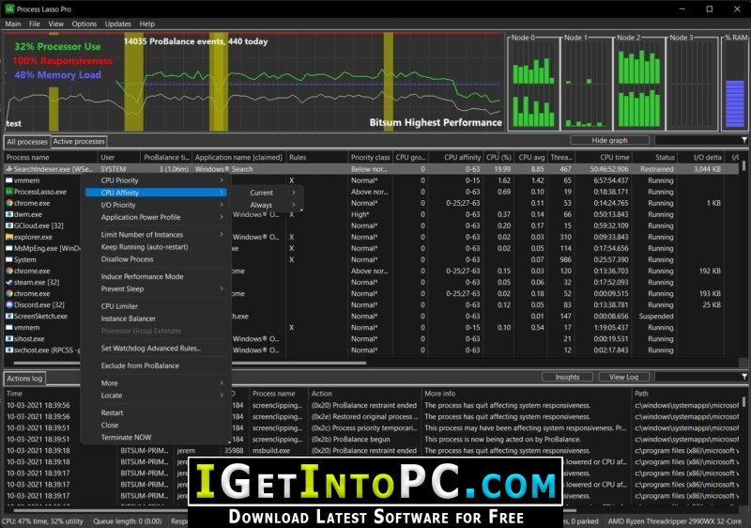Click the steam.exe process icon
The width and height of the screenshot is (751, 528).
8,282
